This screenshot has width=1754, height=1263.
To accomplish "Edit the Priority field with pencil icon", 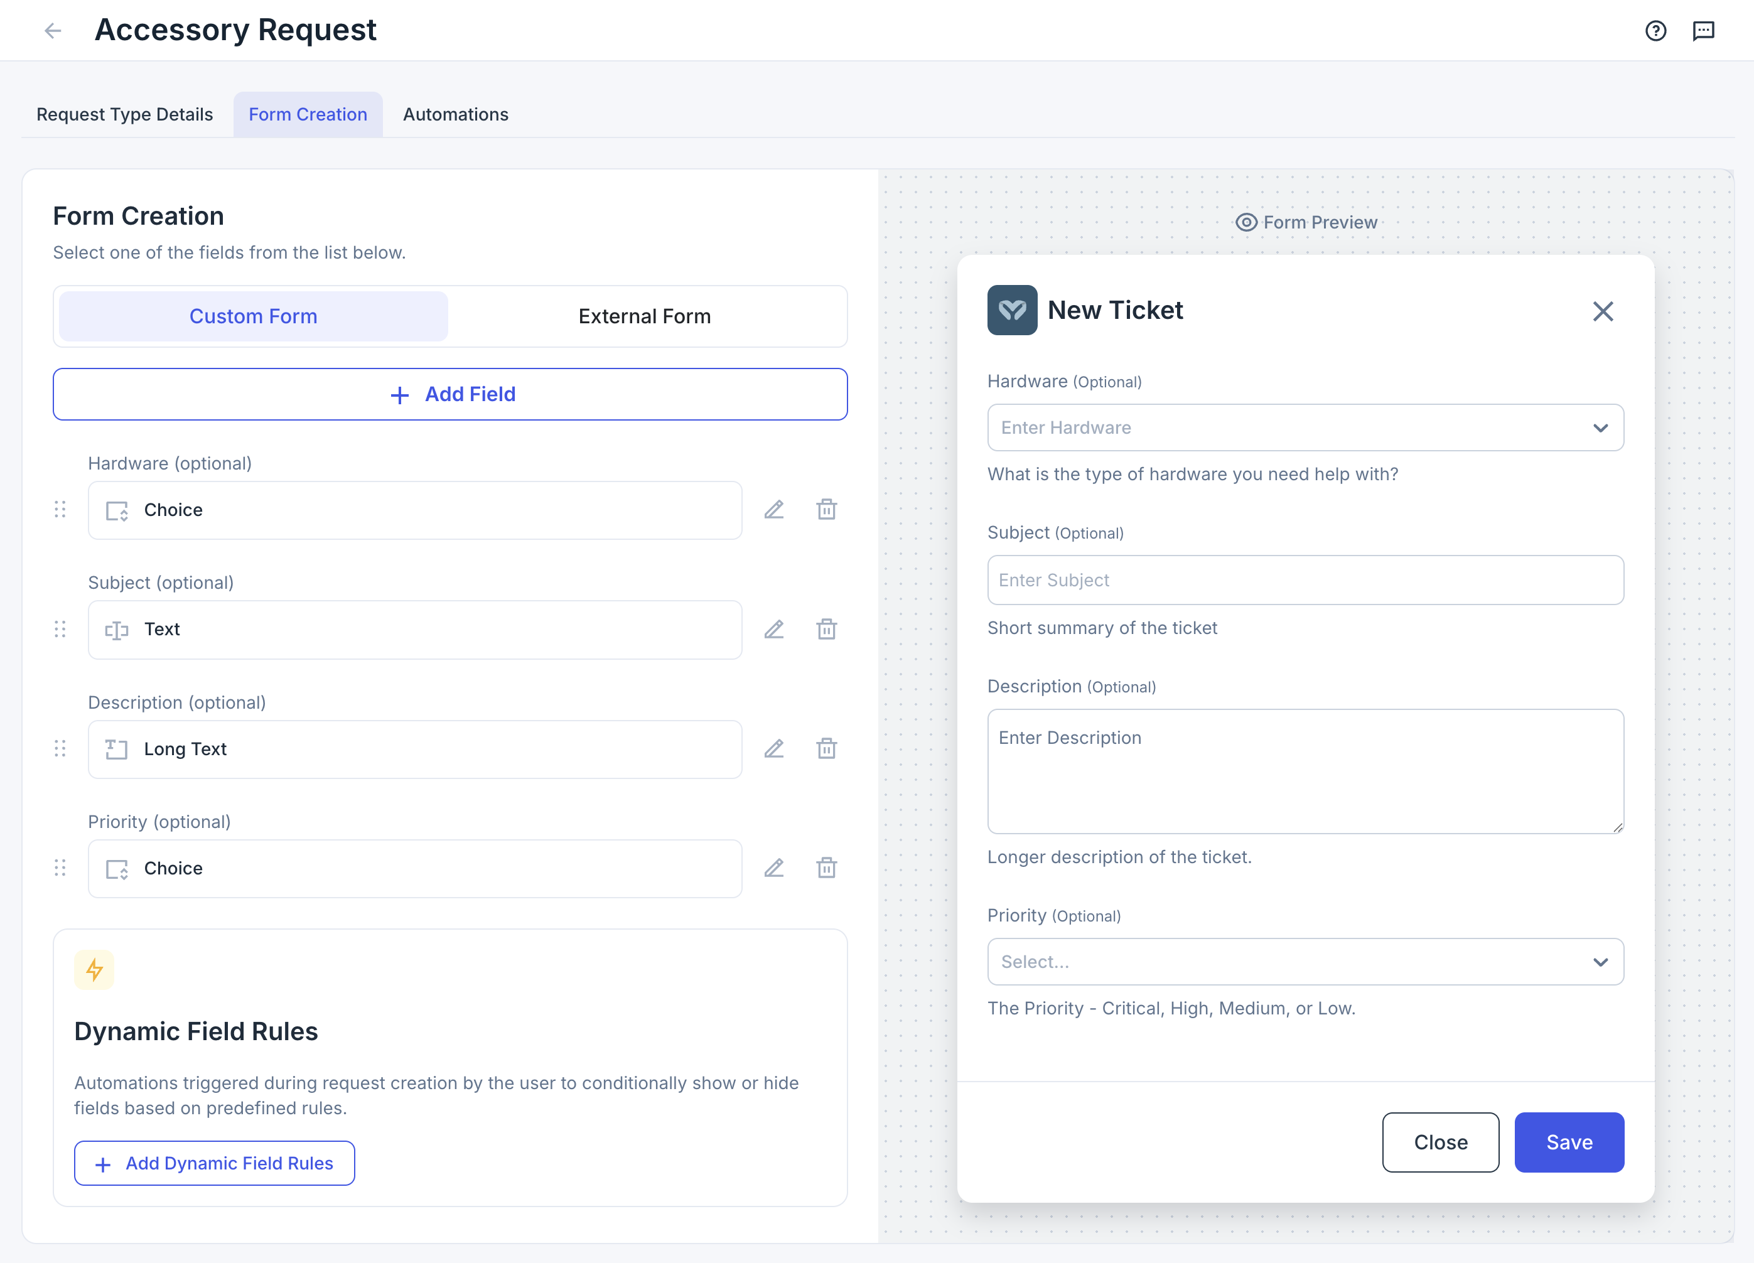I will [x=774, y=868].
